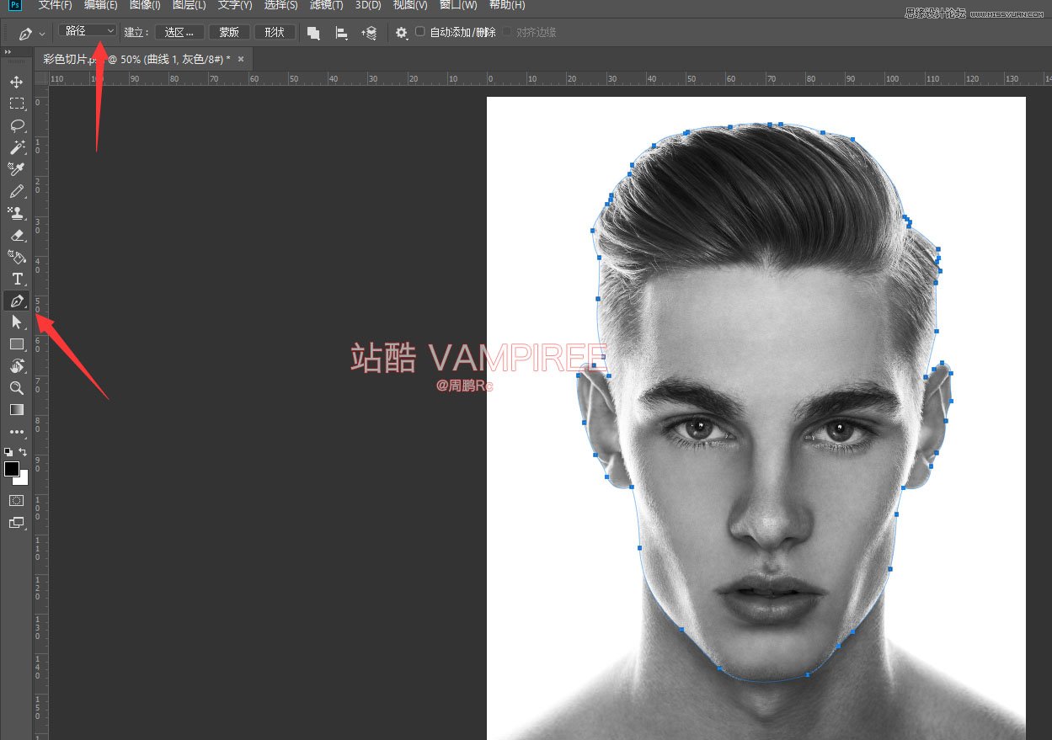
Task: Open the pen options gear dropdown
Action: click(x=401, y=33)
